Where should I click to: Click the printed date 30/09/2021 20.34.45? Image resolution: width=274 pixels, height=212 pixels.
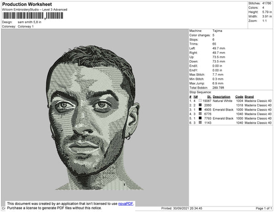point(188,208)
